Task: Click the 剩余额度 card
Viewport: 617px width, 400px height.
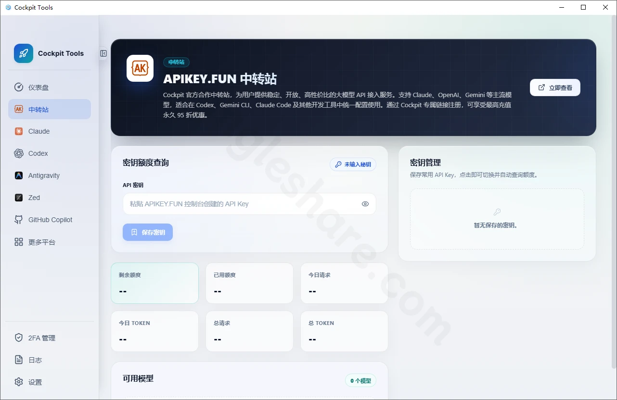Action: (154, 283)
